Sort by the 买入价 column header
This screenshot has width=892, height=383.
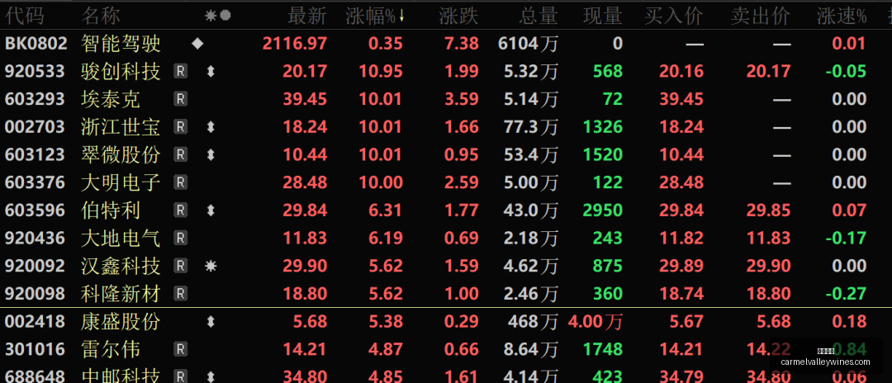coord(674,16)
